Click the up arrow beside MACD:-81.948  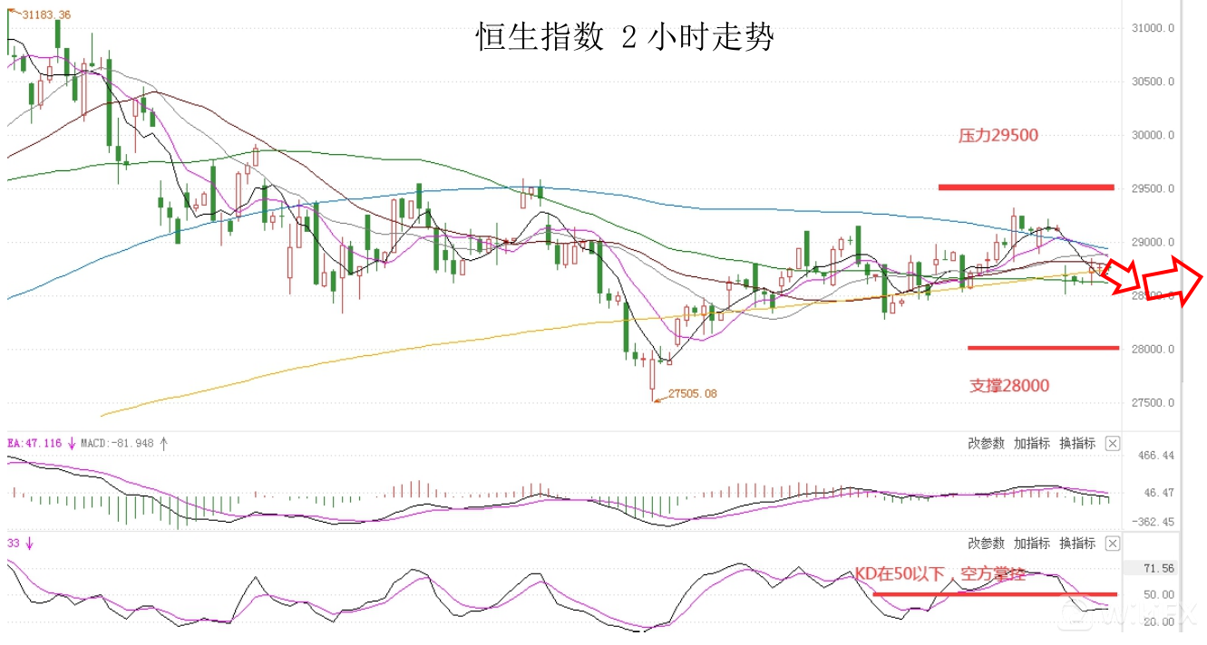pyautogui.click(x=163, y=444)
